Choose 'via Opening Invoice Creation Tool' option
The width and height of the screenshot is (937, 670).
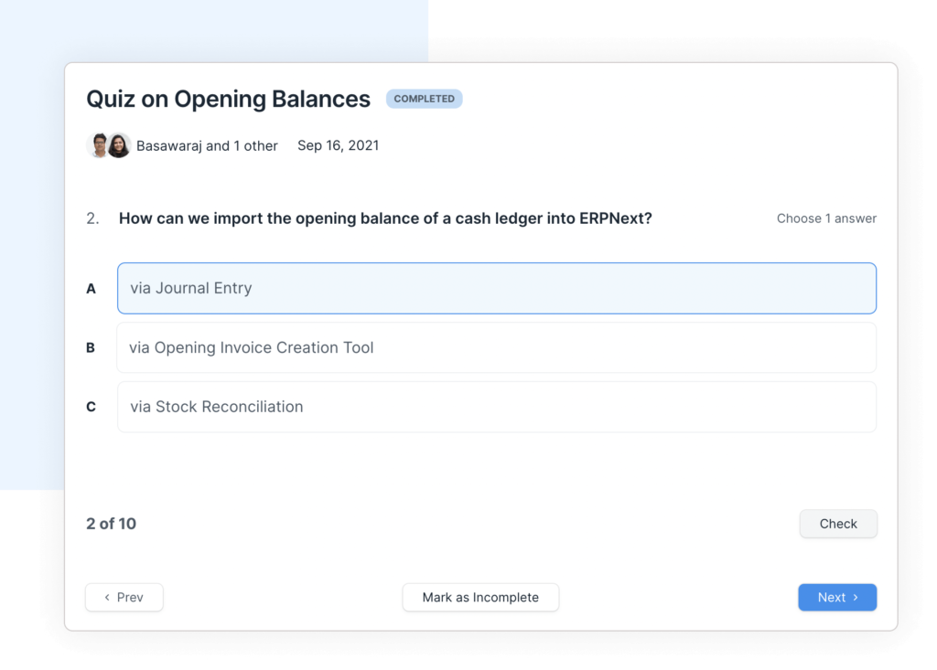[x=496, y=347]
